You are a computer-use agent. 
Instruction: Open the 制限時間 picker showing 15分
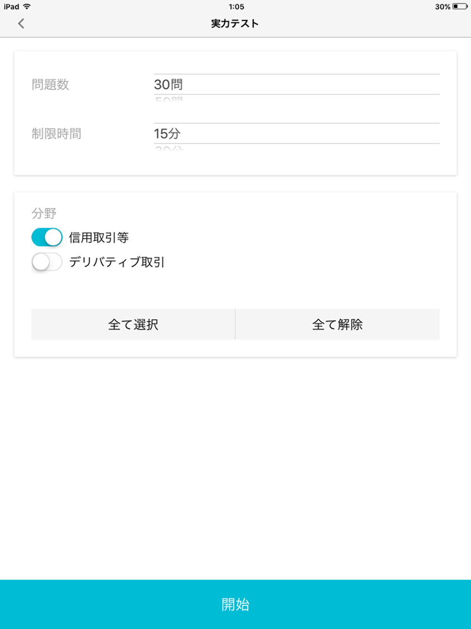point(296,133)
